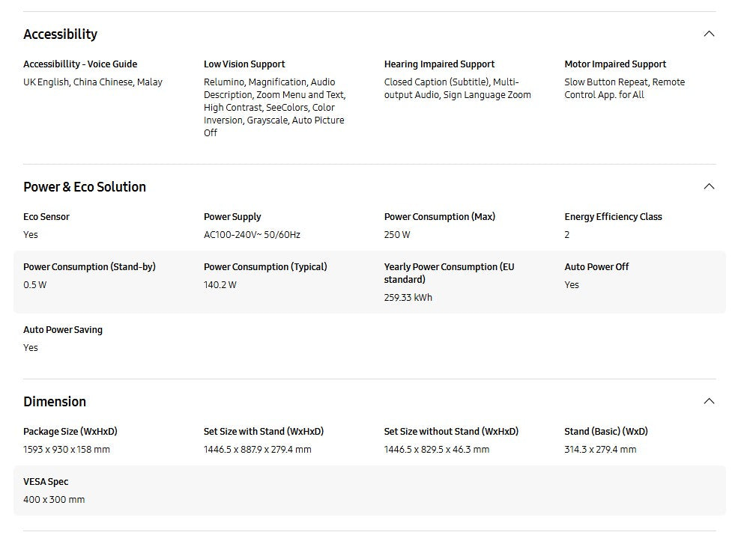Click the Hearing Impaired Support label

coord(439,64)
